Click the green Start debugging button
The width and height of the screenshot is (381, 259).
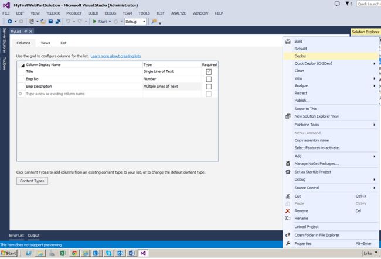(x=100, y=22)
